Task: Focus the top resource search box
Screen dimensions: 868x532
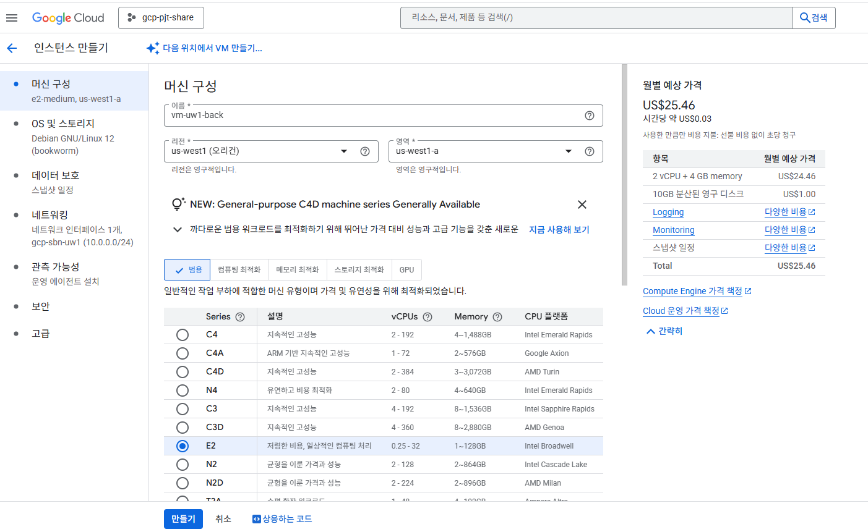Action: coord(596,18)
